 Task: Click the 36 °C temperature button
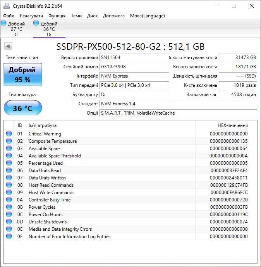pos(23,108)
